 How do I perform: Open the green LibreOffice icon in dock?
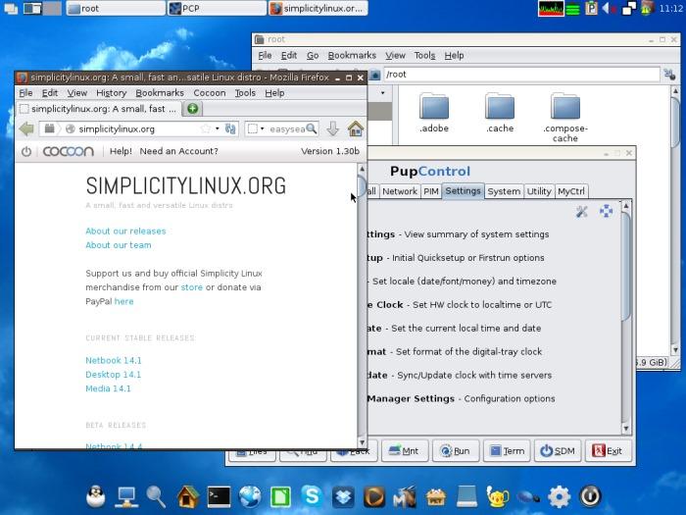point(281,496)
